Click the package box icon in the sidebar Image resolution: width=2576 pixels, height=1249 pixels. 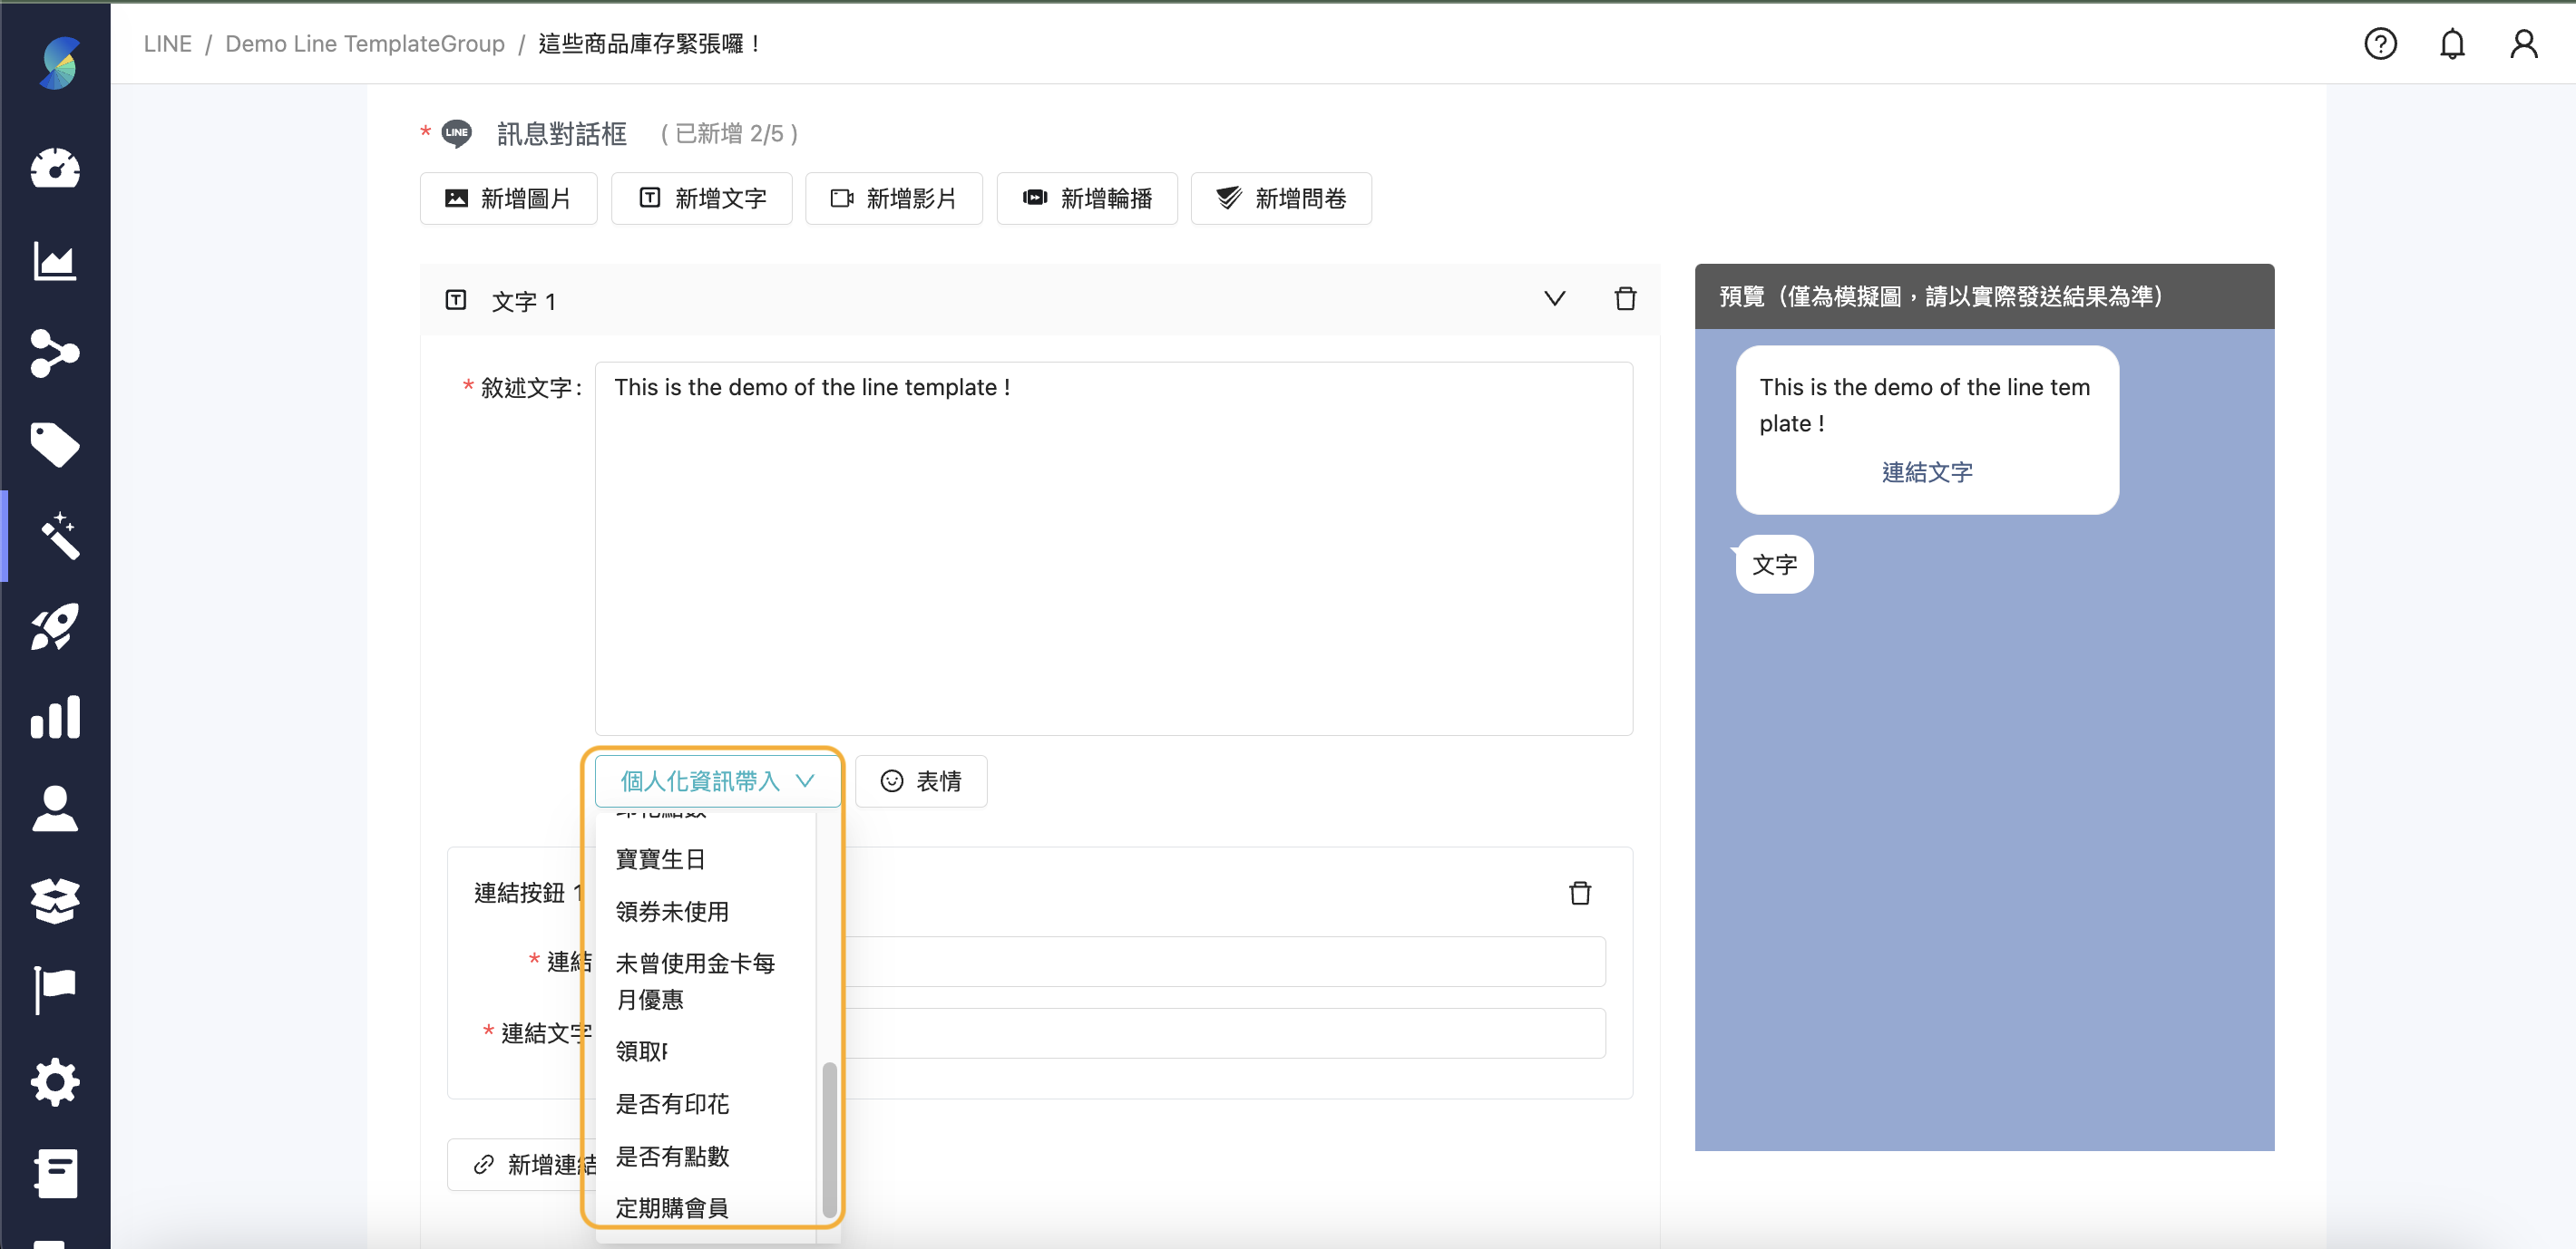coord(55,899)
